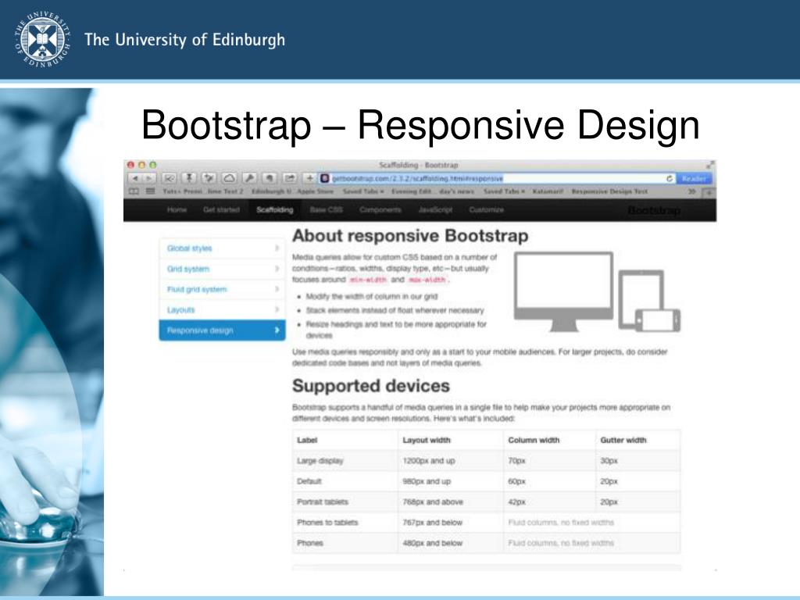Click the "Column width" column header
Viewport: 800px width, 600px height.
[x=534, y=440]
